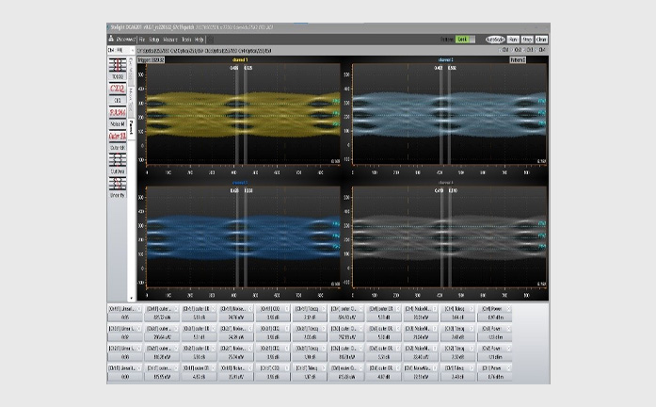Image resolution: width=656 pixels, height=407 pixels.
Task: Click the blue channel 3 graph title
Action: click(x=240, y=183)
